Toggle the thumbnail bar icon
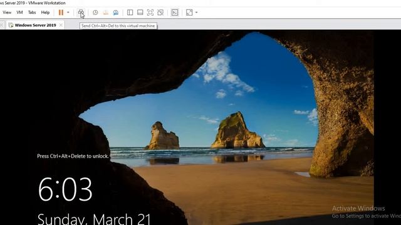Viewport: 401px width, 225px height. 140,12
